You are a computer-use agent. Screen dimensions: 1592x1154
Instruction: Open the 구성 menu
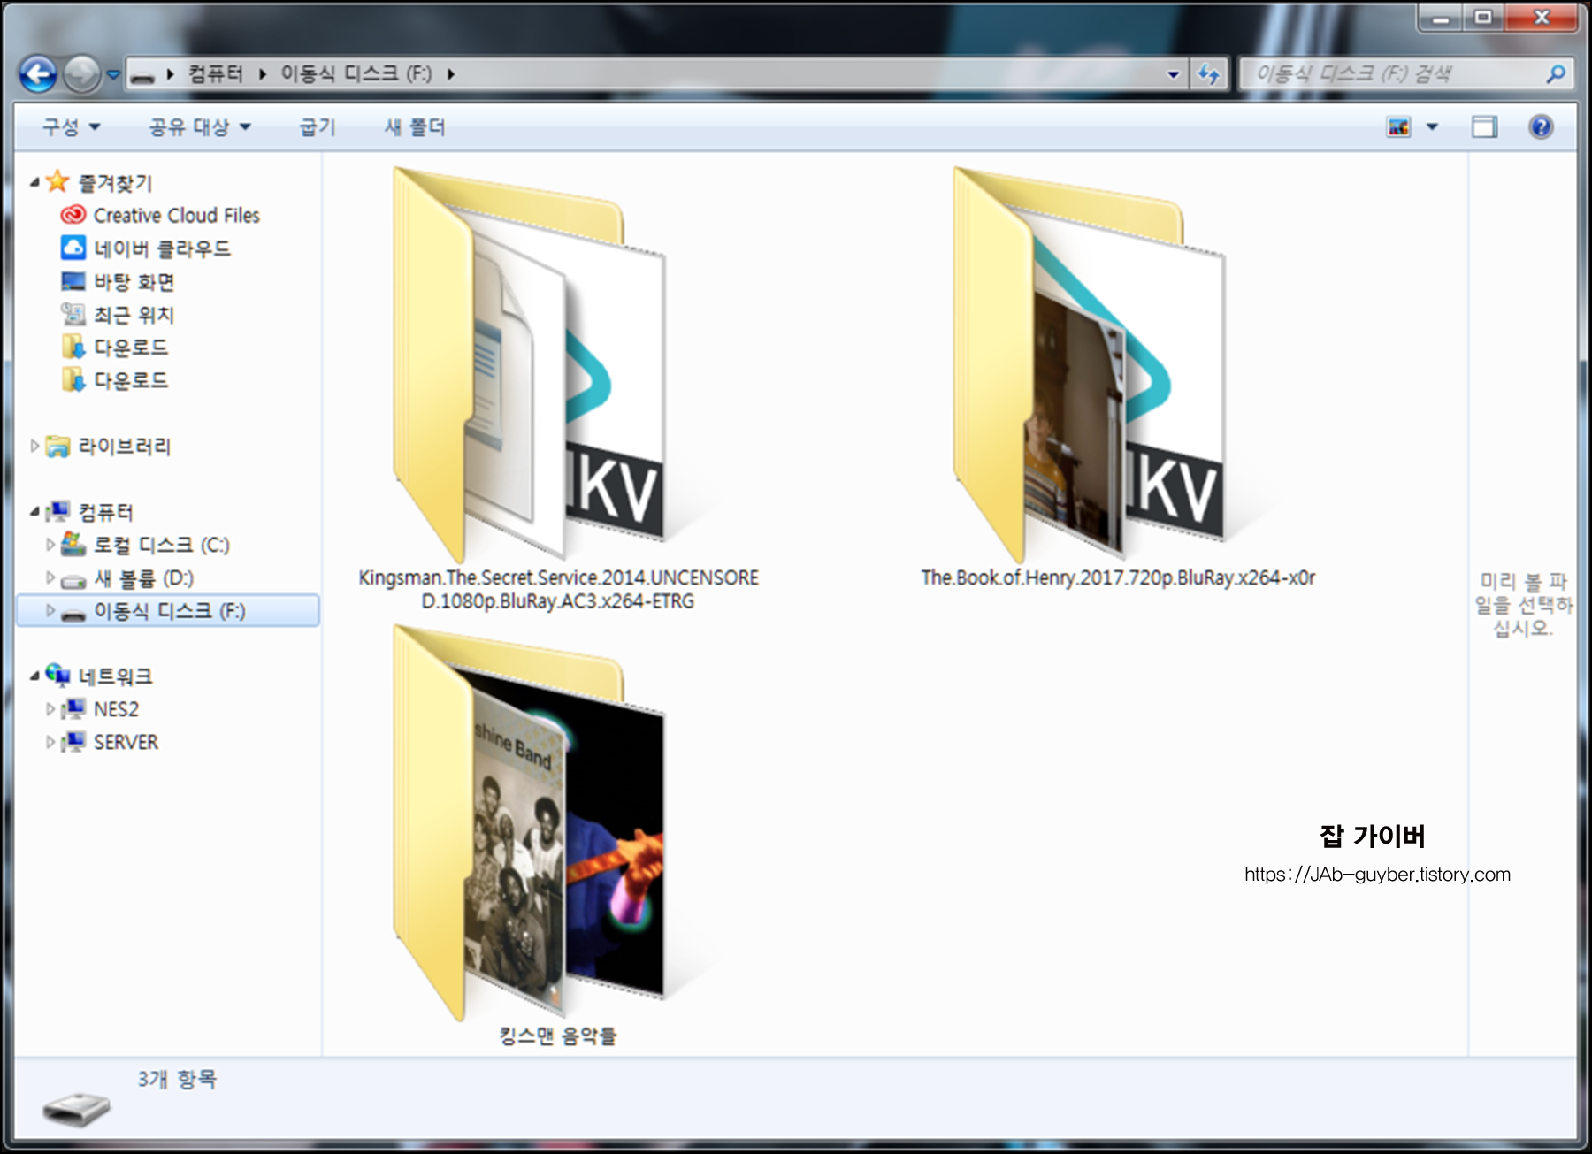point(72,127)
